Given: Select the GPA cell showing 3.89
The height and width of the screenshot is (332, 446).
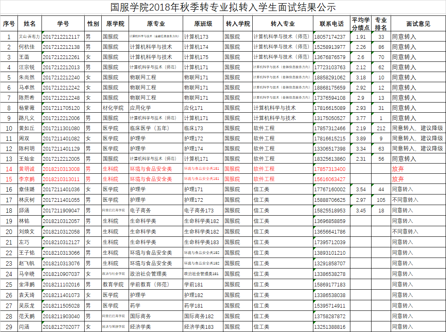Looking at the screenshot, I should (x=361, y=138).
